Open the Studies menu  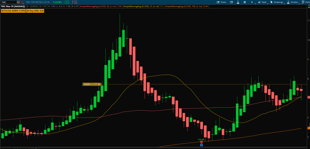292,2
